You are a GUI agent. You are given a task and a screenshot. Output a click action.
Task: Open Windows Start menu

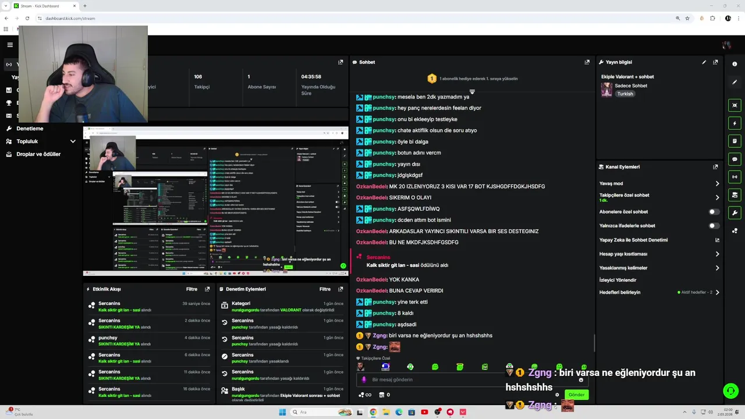coord(282,412)
